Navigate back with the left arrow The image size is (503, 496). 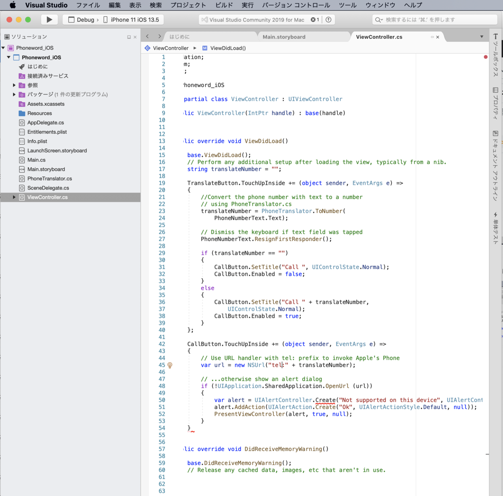pyautogui.click(x=147, y=36)
